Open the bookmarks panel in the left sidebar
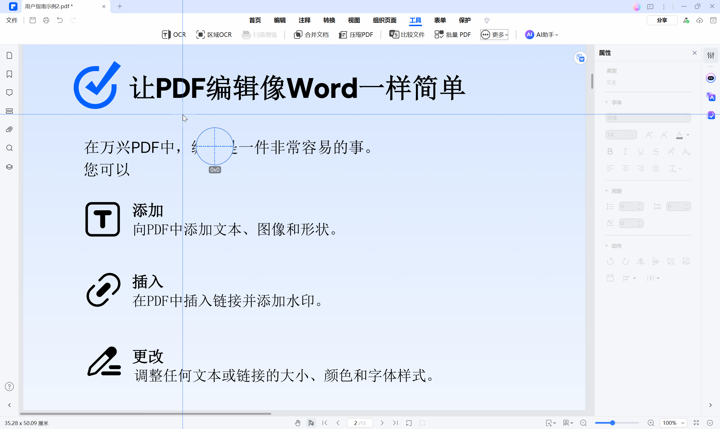 point(9,74)
